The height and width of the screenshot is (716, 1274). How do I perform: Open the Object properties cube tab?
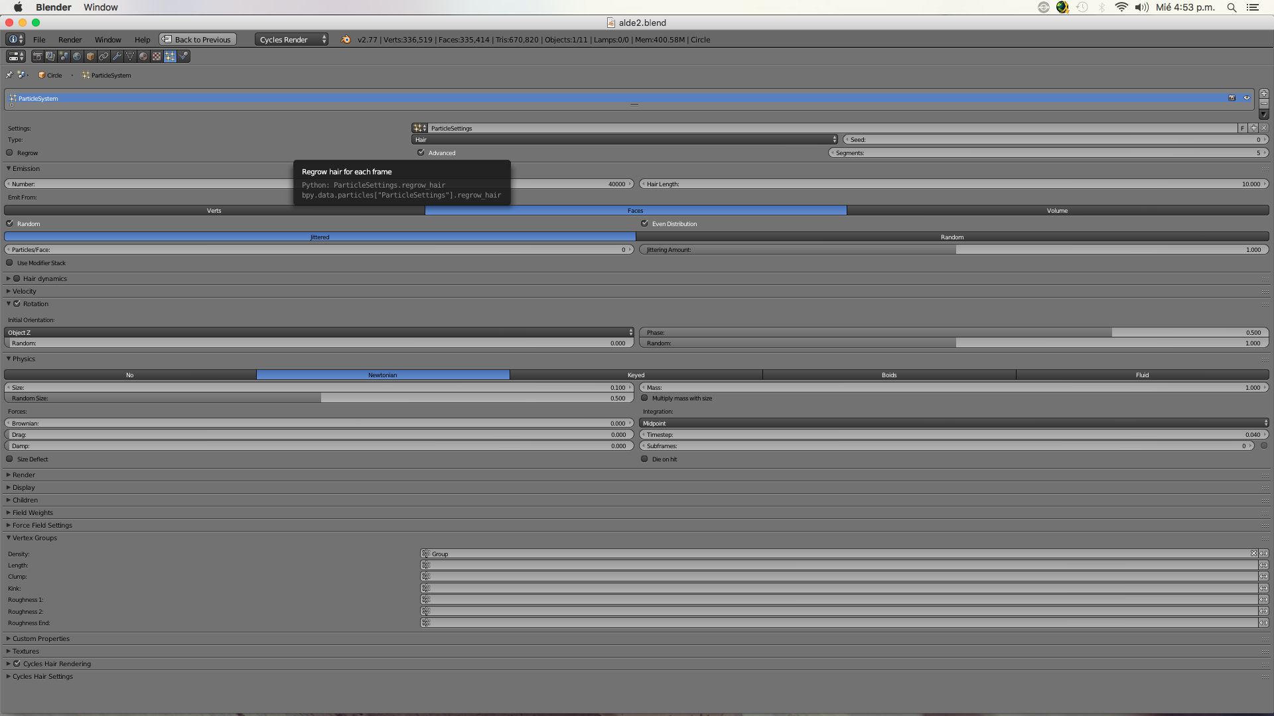90,56
